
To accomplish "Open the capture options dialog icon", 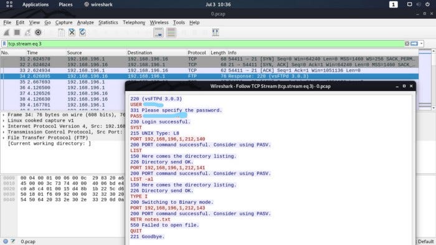I will point(38,32).
